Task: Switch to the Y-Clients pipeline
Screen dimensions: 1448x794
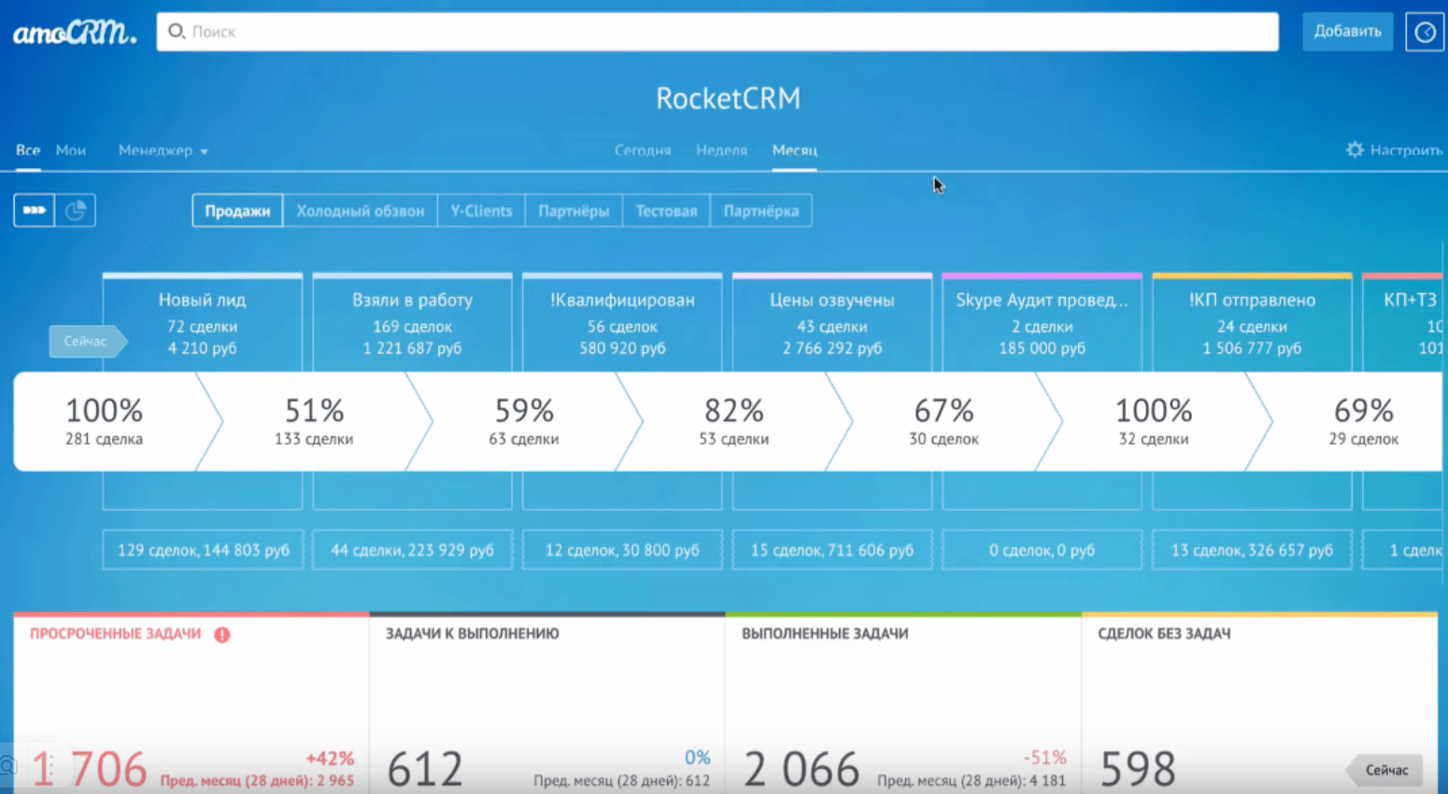Action: [x=481, y=210]
